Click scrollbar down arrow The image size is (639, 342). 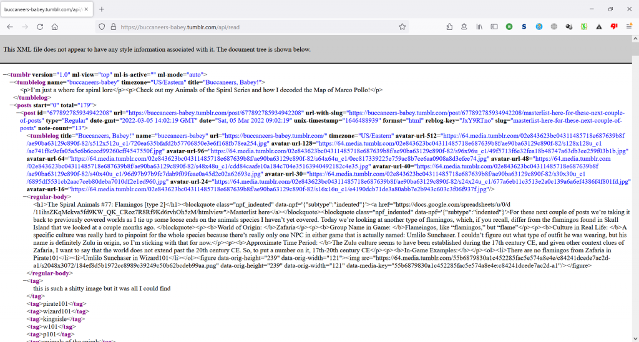pos(635,338)
